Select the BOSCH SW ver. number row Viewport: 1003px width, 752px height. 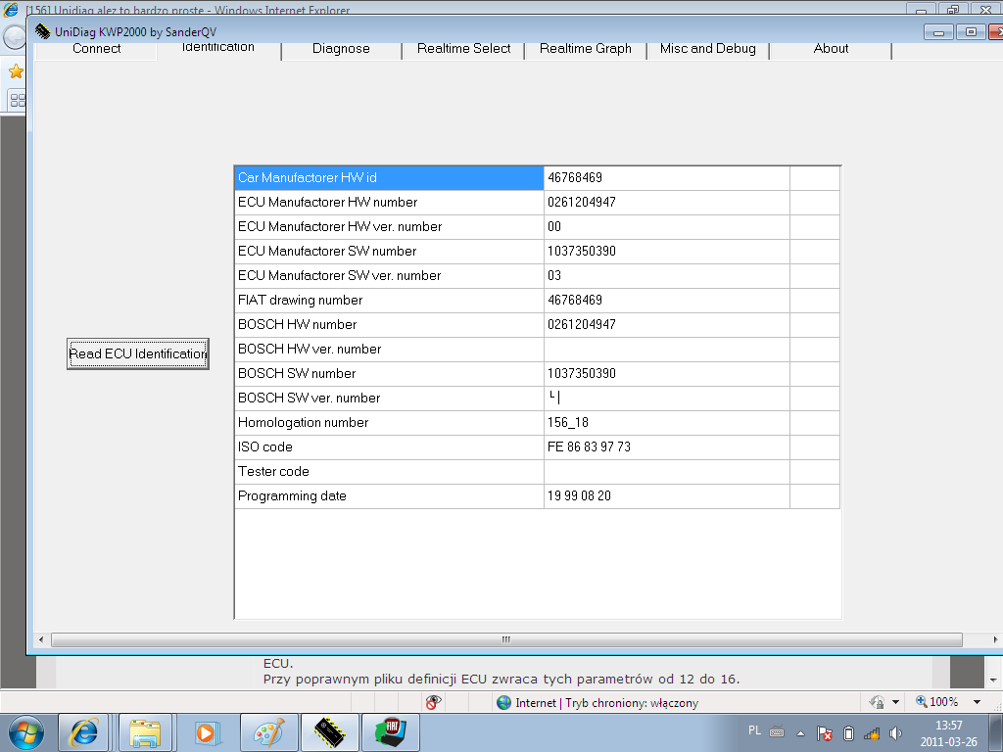coord(537,399)
